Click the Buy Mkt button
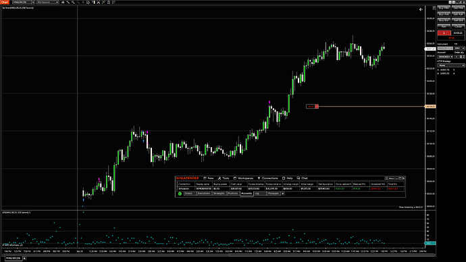Image resolution: width=466 pixels, height=262 pixels. coord(444,8)
